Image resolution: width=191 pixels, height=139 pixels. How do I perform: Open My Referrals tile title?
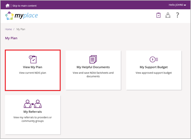coord(33,112)
